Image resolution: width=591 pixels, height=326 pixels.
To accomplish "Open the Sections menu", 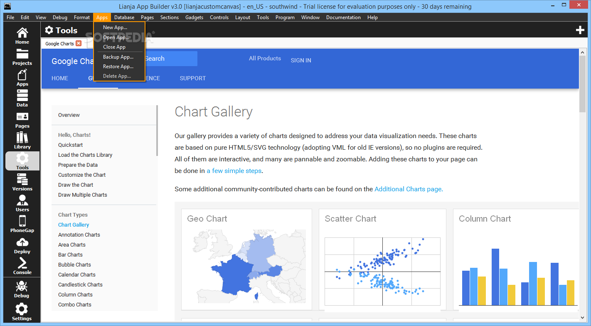I will click(170, 17).
